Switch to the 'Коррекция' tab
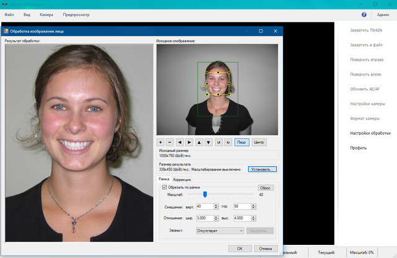The width and height of the screenshot is (397, 258). coord(182,179)
